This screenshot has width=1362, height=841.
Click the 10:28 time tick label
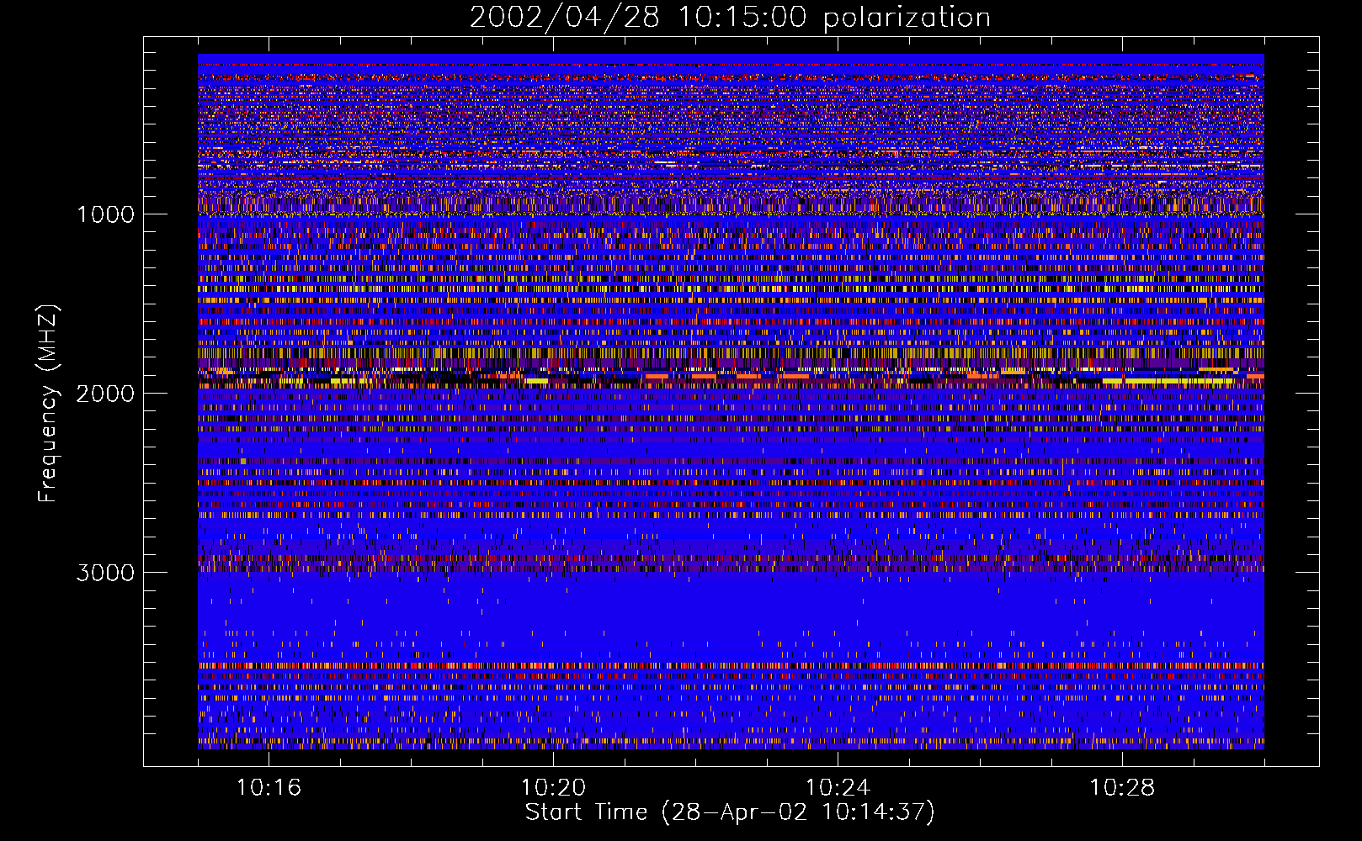(1122, 787)
